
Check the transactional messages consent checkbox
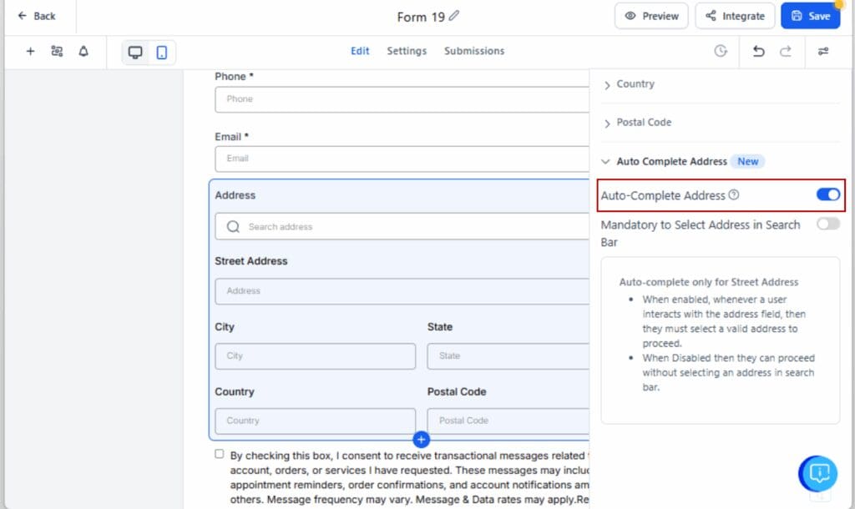pyautogui.click(x=219, y=454)
